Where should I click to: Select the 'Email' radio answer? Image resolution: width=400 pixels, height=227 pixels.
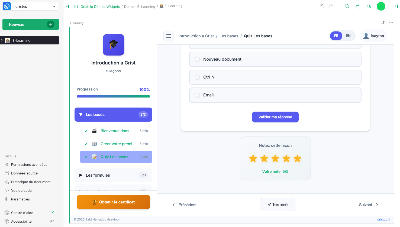click(x=197, y=95)
